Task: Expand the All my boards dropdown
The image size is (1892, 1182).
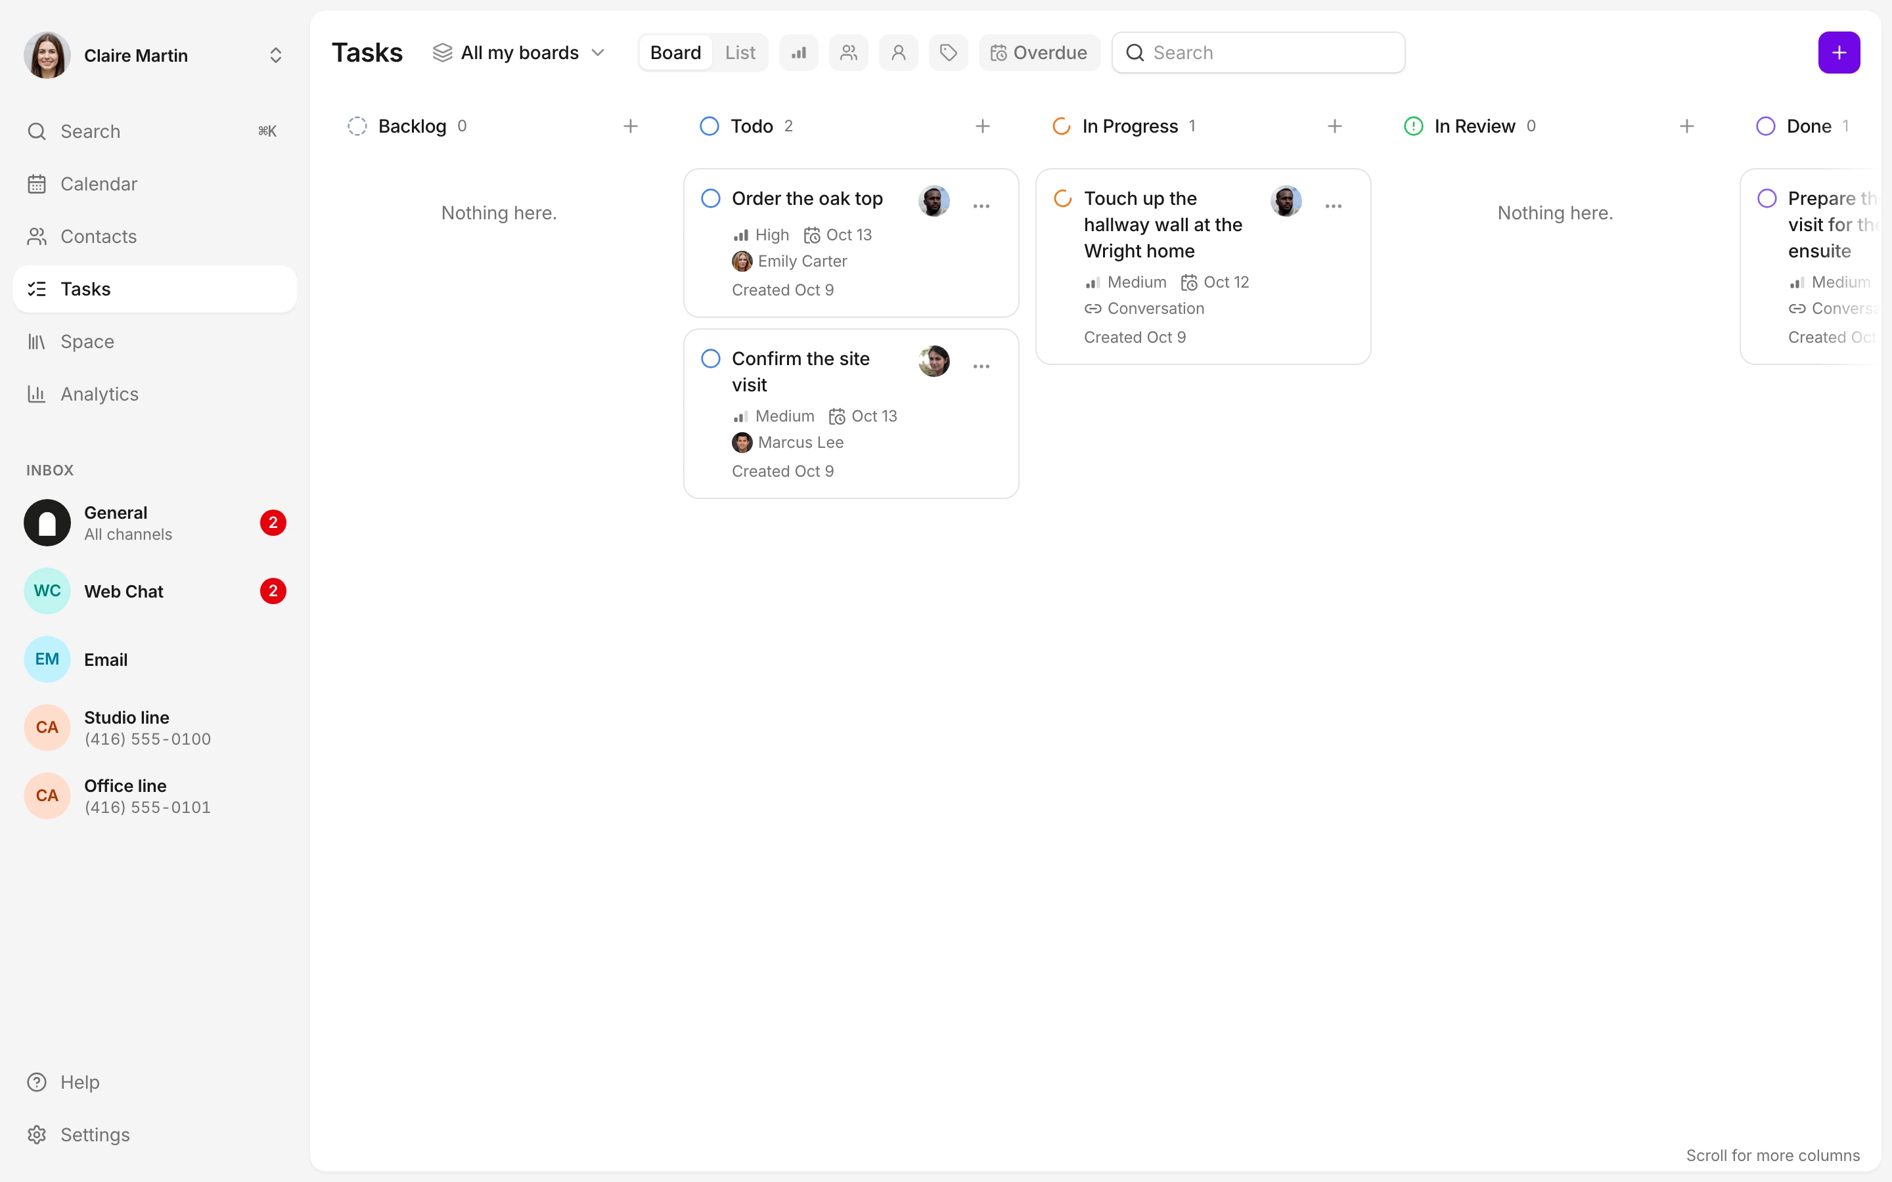Action: 519,53
